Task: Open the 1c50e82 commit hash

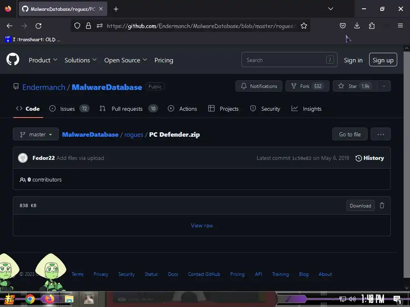Action: 301,158
